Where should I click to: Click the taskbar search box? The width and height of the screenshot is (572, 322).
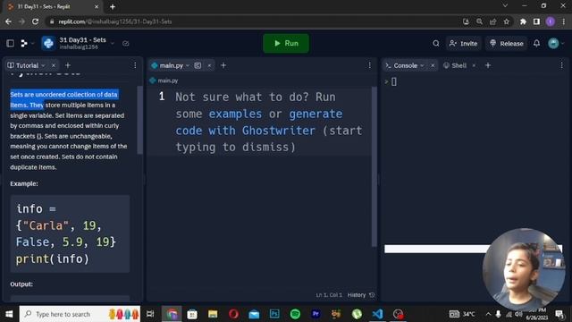[80, 314]
